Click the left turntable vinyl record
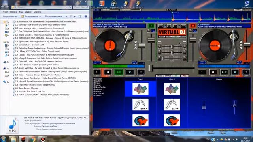This screenshot has height=142, width=253. [110, 46]
